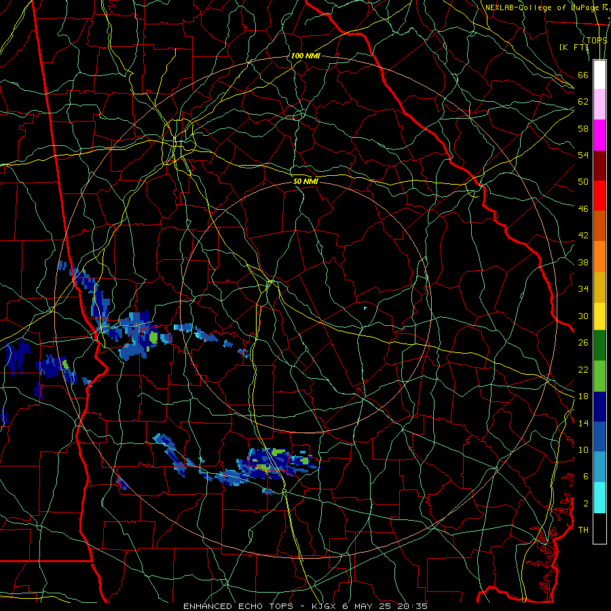Click the KJGX station identifier in the caption
The height and width of the screenshot is (611, 611).
pyautogui.click(x=325, y=606)
